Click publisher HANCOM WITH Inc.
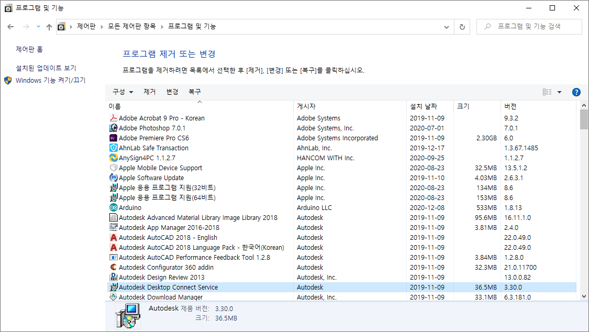The height and width of the screenshot is (332, 589). [x=326, y=158]
